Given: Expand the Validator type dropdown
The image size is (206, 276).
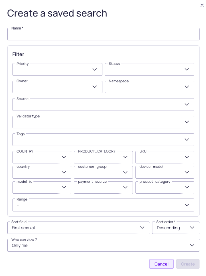Looking at the screenshot, I should tap(104, 122).
